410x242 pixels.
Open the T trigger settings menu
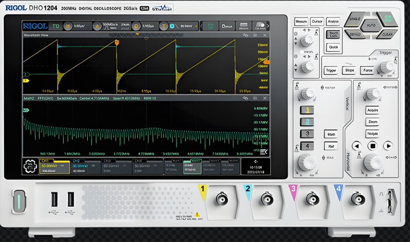164,26
